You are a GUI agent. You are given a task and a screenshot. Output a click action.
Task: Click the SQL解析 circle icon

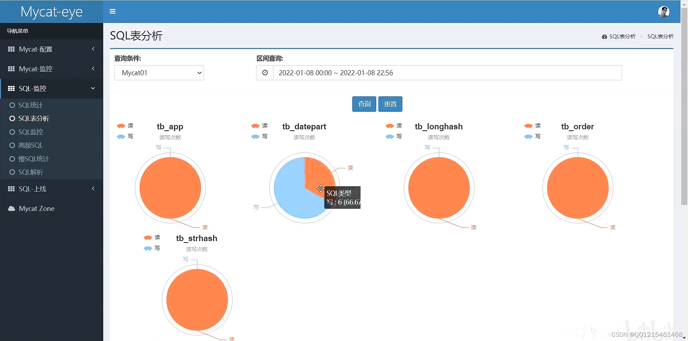(12, 172)
